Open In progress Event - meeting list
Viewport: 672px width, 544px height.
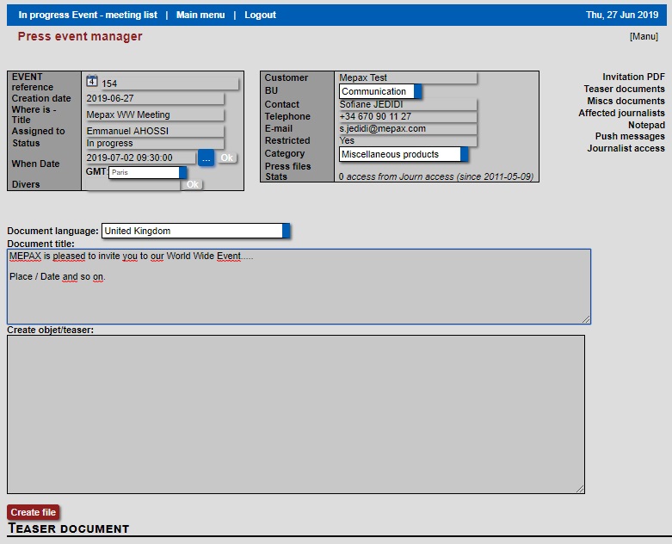[x=88, y=15]
